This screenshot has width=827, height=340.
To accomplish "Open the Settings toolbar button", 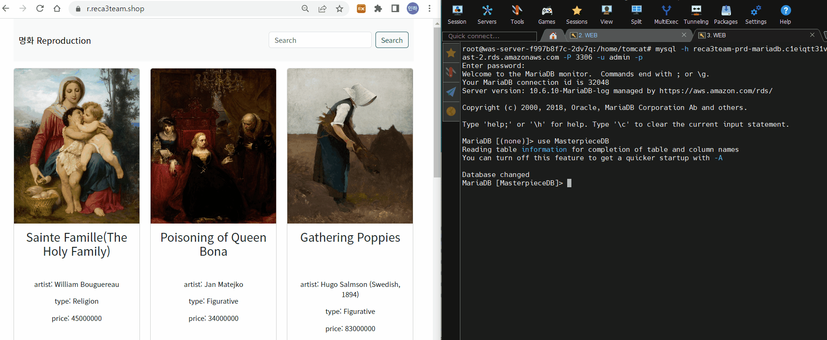I will [x=756, y=14].
